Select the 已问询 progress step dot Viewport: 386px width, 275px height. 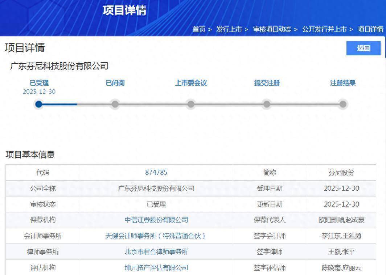coord(115,104)
